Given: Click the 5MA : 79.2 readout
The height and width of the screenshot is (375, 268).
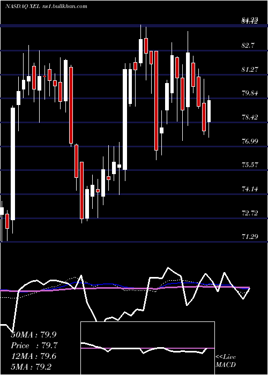Looking at the screenshot, I should [x=31, y=366].
